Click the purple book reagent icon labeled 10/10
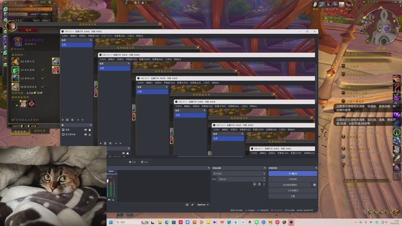Viewport: 402px width, 226px height. pos(15,86)
